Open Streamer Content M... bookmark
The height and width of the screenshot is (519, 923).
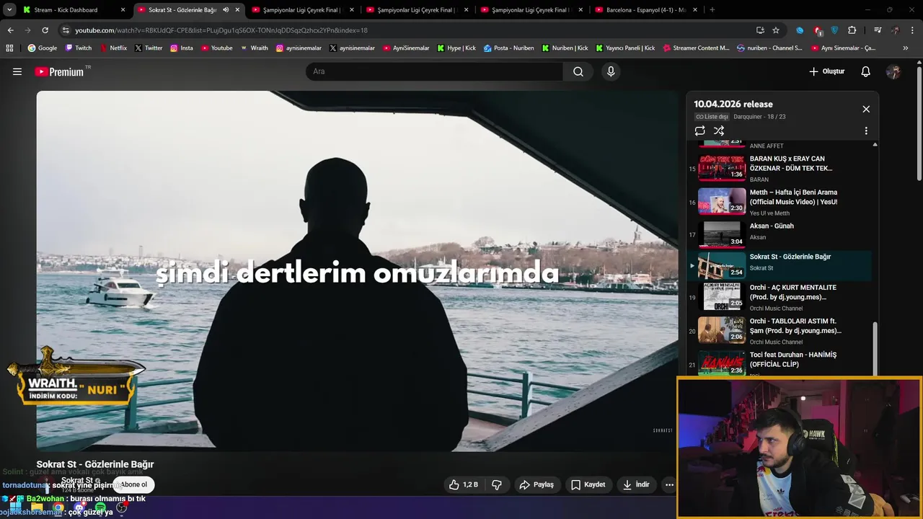pyautogui.click(x=696, y=48)
